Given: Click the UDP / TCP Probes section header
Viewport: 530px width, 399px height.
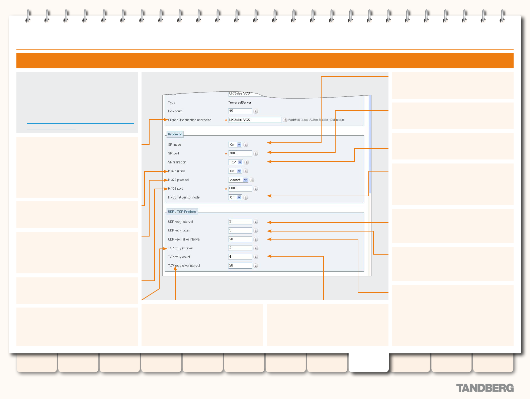Looking at the screenshot, I should 182,212.
